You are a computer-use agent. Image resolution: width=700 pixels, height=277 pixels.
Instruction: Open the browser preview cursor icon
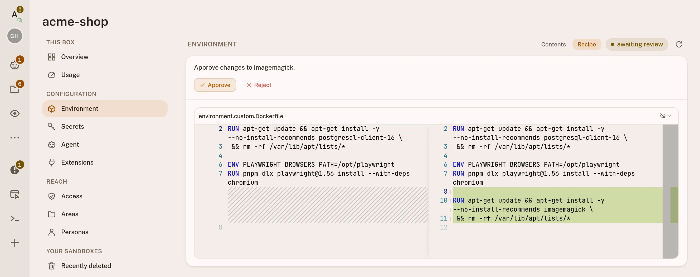point(15,194)
